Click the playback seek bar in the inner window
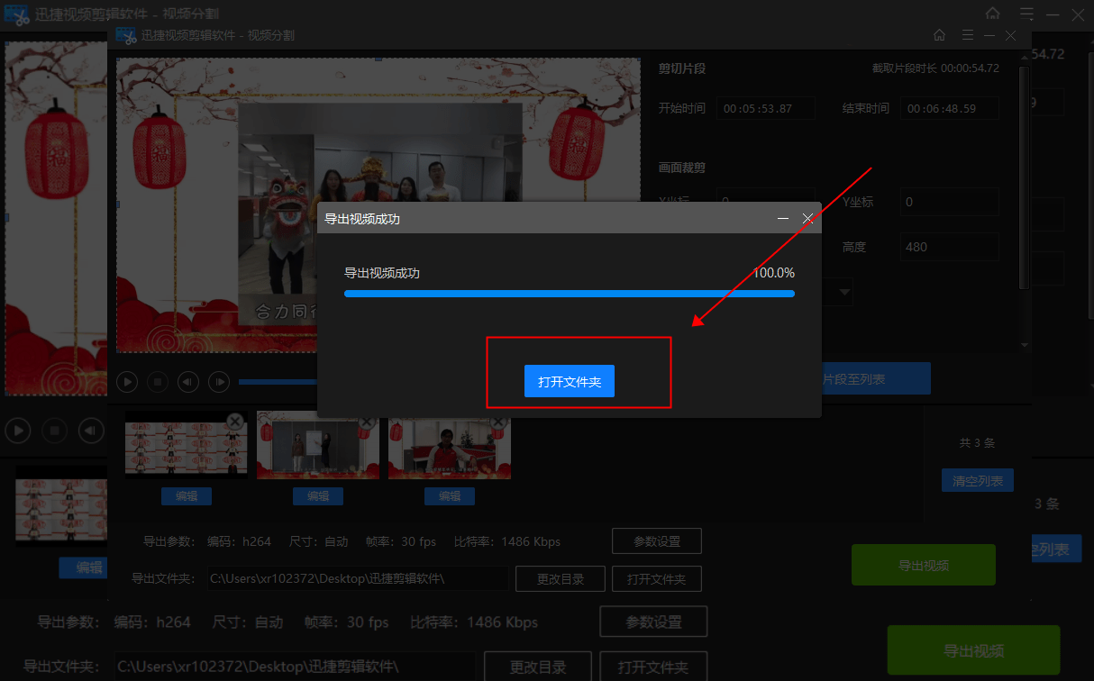The image size is (1094, 681). (278, 382)
